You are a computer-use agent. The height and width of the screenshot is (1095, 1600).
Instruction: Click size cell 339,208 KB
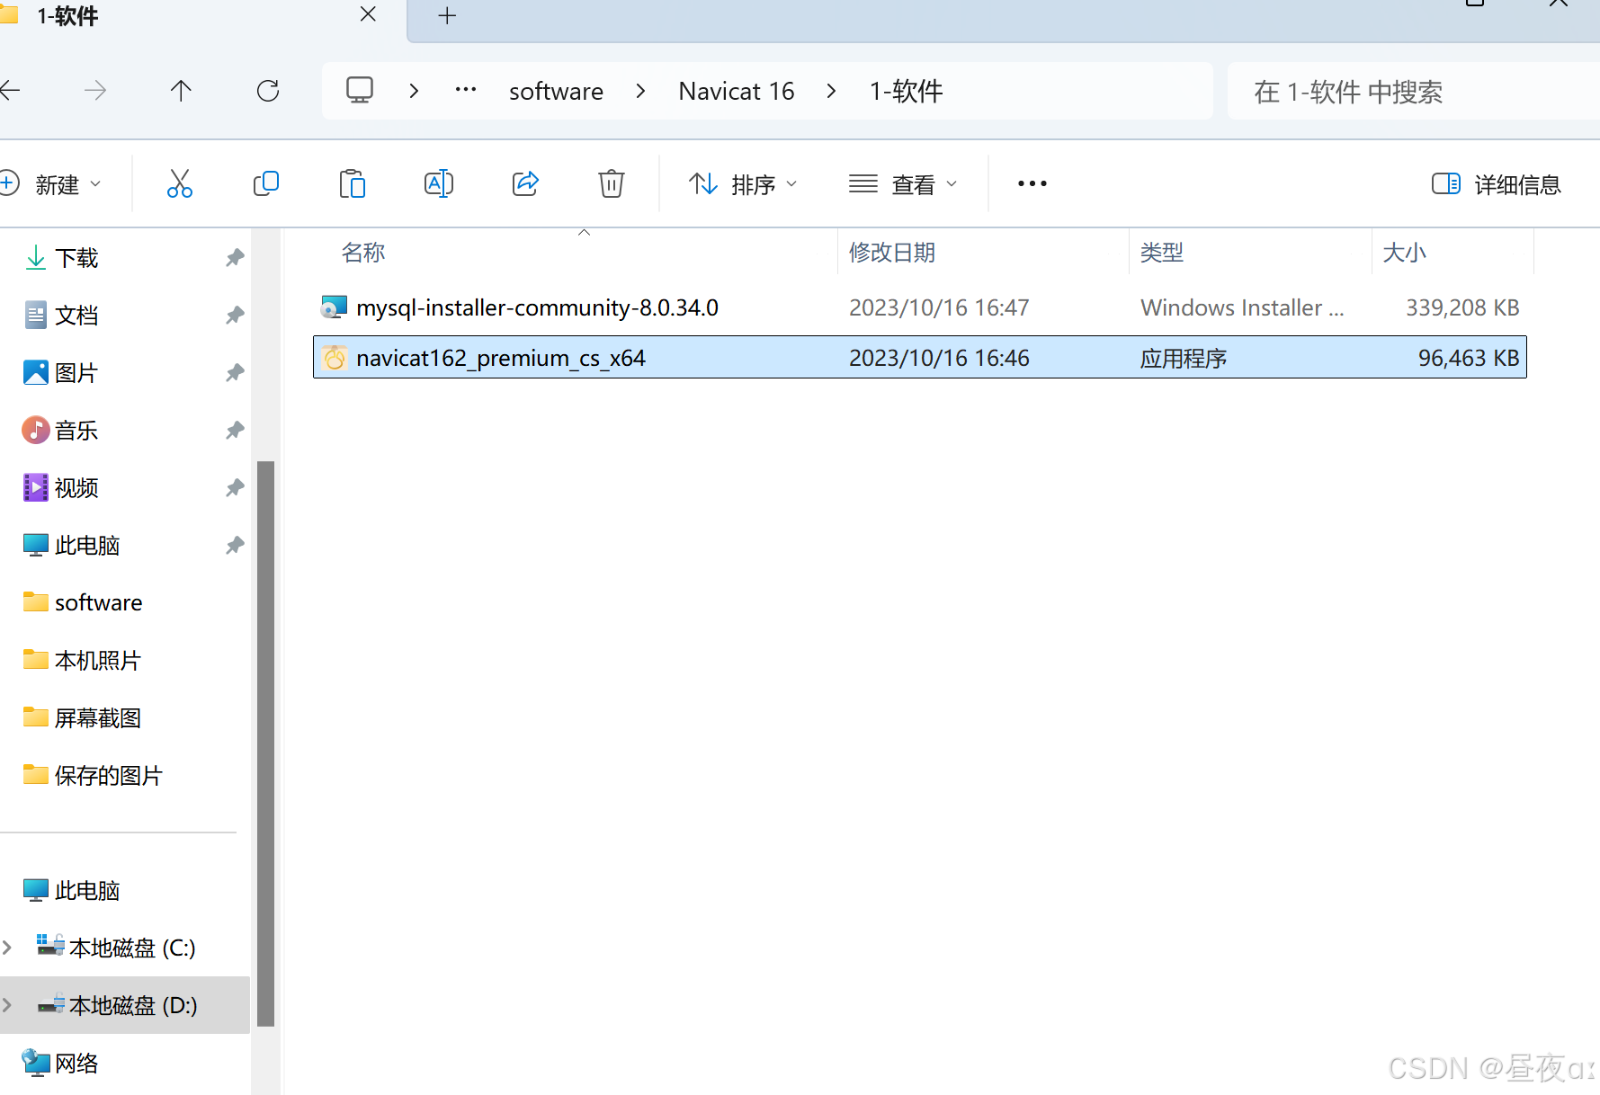[1462, 307]
